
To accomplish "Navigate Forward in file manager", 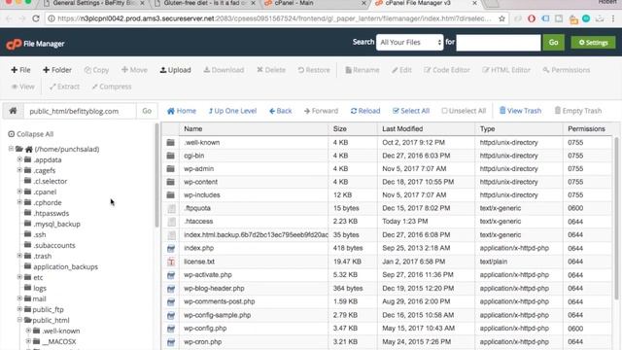I will click(321, 111).
